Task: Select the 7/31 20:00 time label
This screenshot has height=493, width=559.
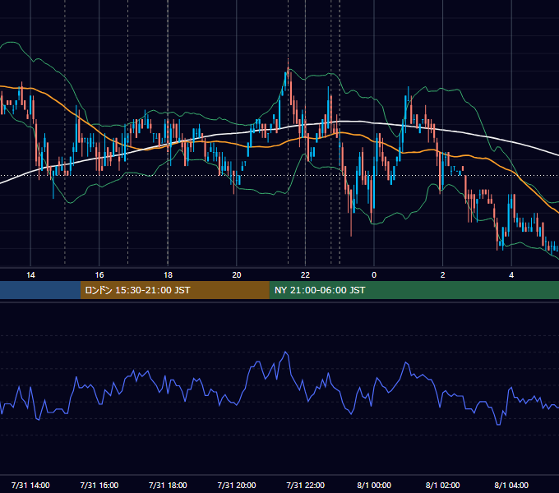Action: tap(237, 485)
